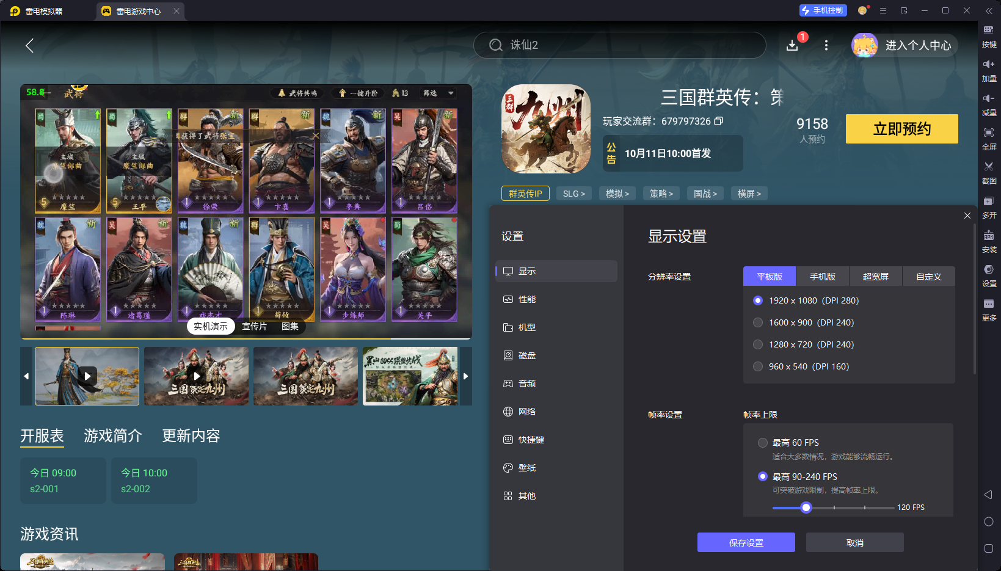
Task: Click the Android recents square button
Action: click(989, 548)
